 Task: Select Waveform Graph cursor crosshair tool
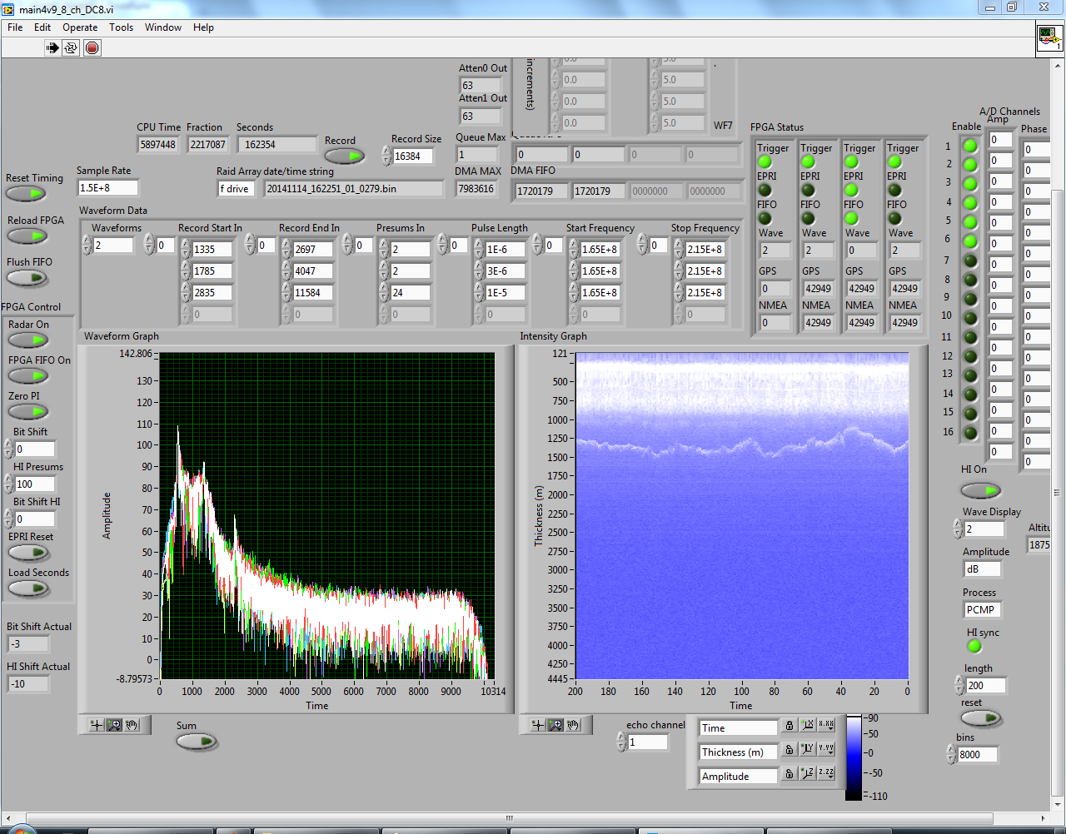97,725
